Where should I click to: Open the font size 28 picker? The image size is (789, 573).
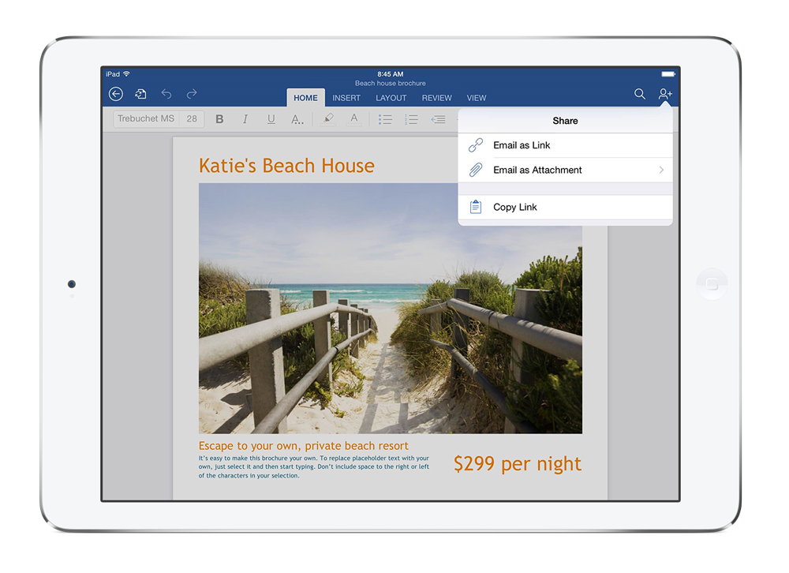click(x=192, y=119)
